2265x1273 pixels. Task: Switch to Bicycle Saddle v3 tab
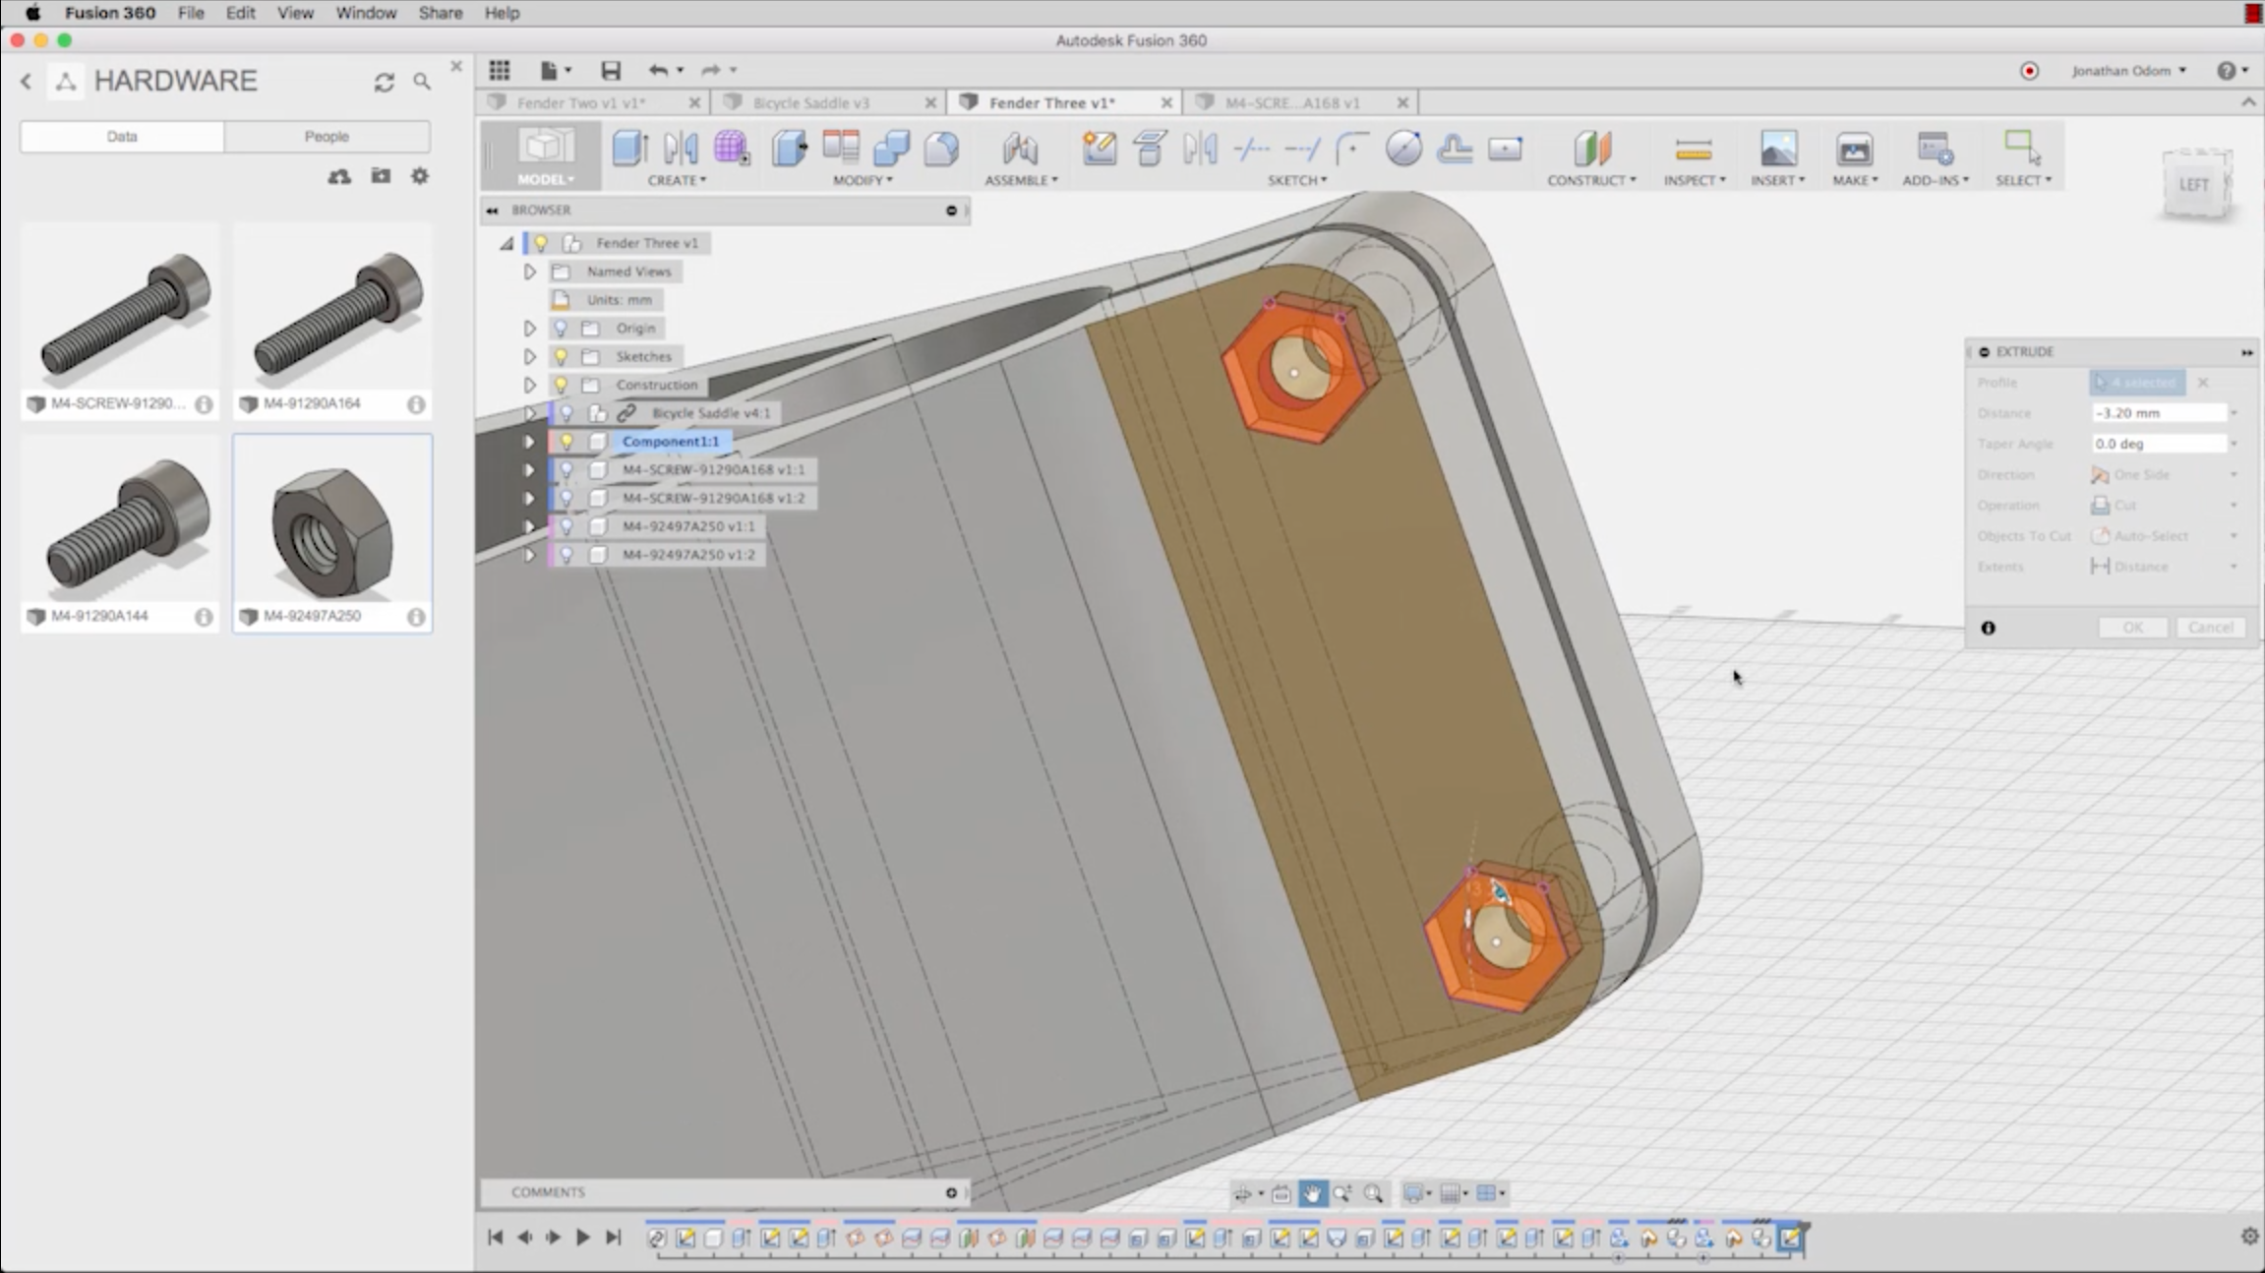click(810, 102)
